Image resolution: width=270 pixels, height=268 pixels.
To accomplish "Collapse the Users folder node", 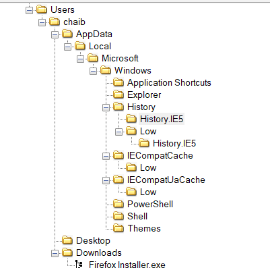I will click(x=29, y=10).
